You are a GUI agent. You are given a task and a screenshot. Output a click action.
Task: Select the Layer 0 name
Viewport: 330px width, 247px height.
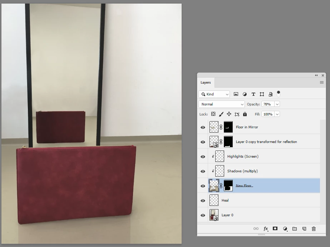point(227,215)
